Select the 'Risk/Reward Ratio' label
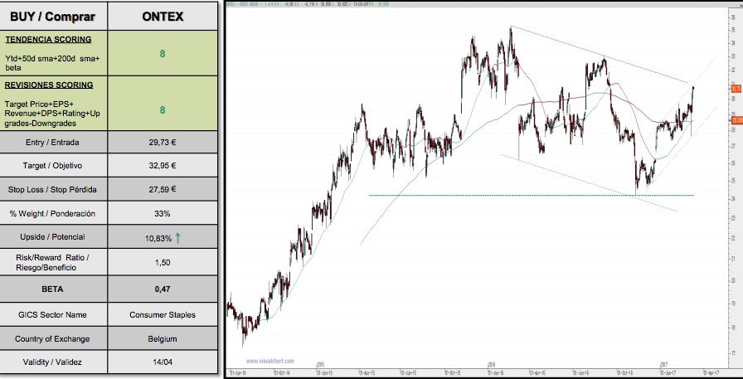The image size is (743, 379). (52, 262)
